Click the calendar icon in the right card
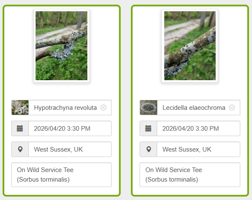 tap(148, 129)
